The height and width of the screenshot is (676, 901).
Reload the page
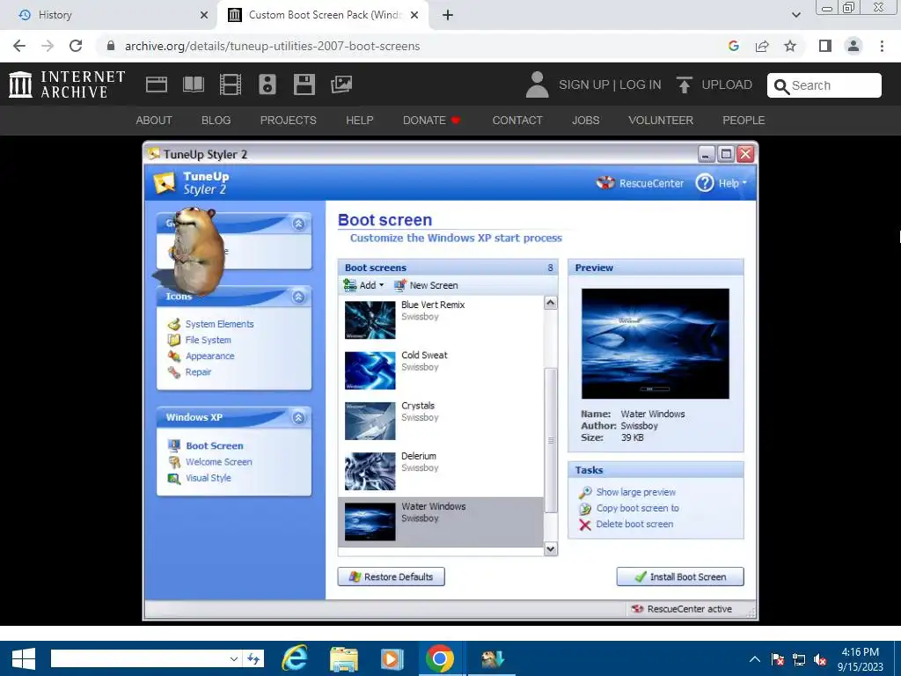click(76, 46)
